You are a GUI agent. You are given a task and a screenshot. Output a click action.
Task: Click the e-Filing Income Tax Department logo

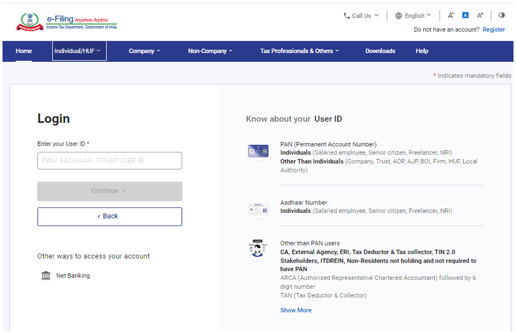pos(66,22)
